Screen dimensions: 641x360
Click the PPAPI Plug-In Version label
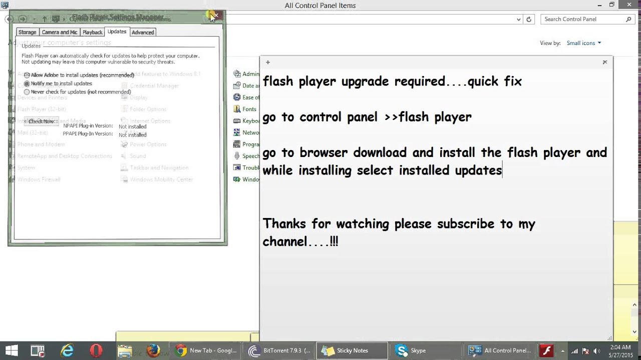[88, 134]
